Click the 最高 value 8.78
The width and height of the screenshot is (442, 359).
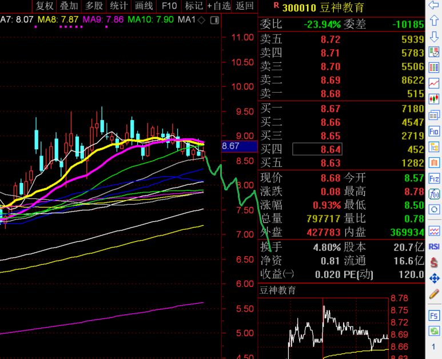(x=415, y=192)
